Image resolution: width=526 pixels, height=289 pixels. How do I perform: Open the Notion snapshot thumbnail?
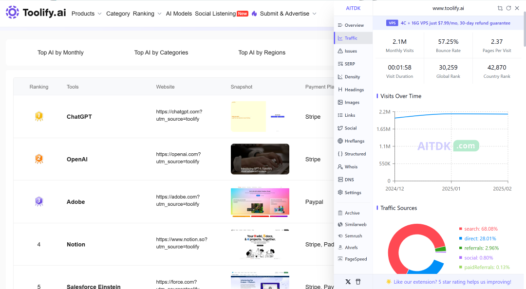[x=260, y=244]
